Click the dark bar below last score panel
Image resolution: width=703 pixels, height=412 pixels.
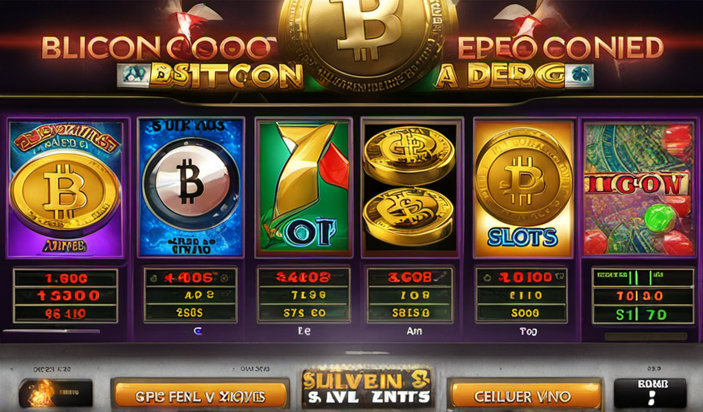click(x=645, y=336)
